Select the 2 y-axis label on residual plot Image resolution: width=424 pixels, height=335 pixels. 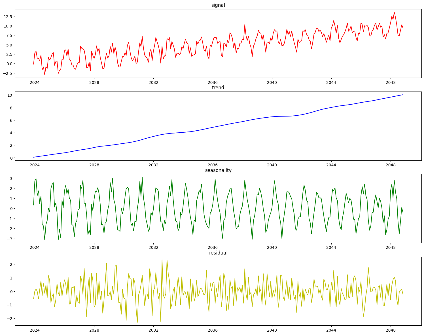pyautogui.click(x=10, y=264)
